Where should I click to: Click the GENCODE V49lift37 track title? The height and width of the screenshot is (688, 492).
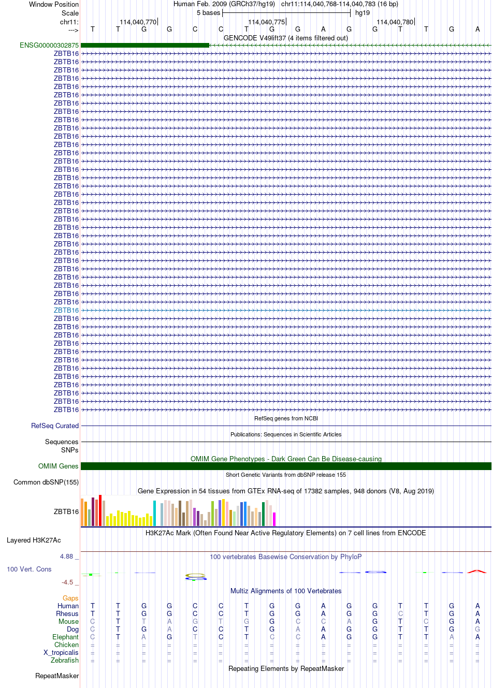click(286, 38)
